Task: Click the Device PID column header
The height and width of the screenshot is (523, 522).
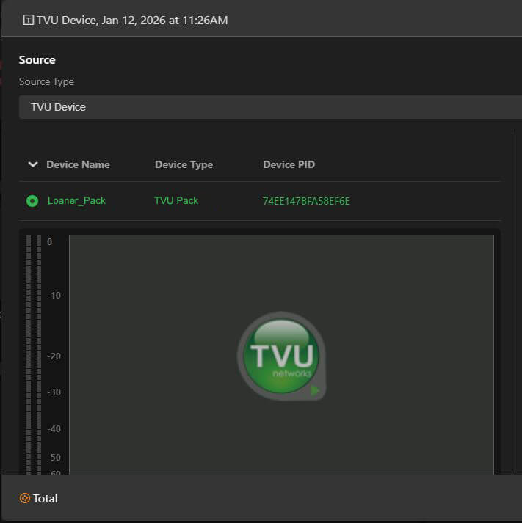Action: pyautogui.click(x=289, y=164)
